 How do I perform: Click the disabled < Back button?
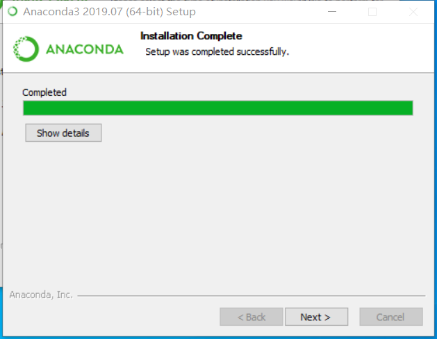coord(252,317)
